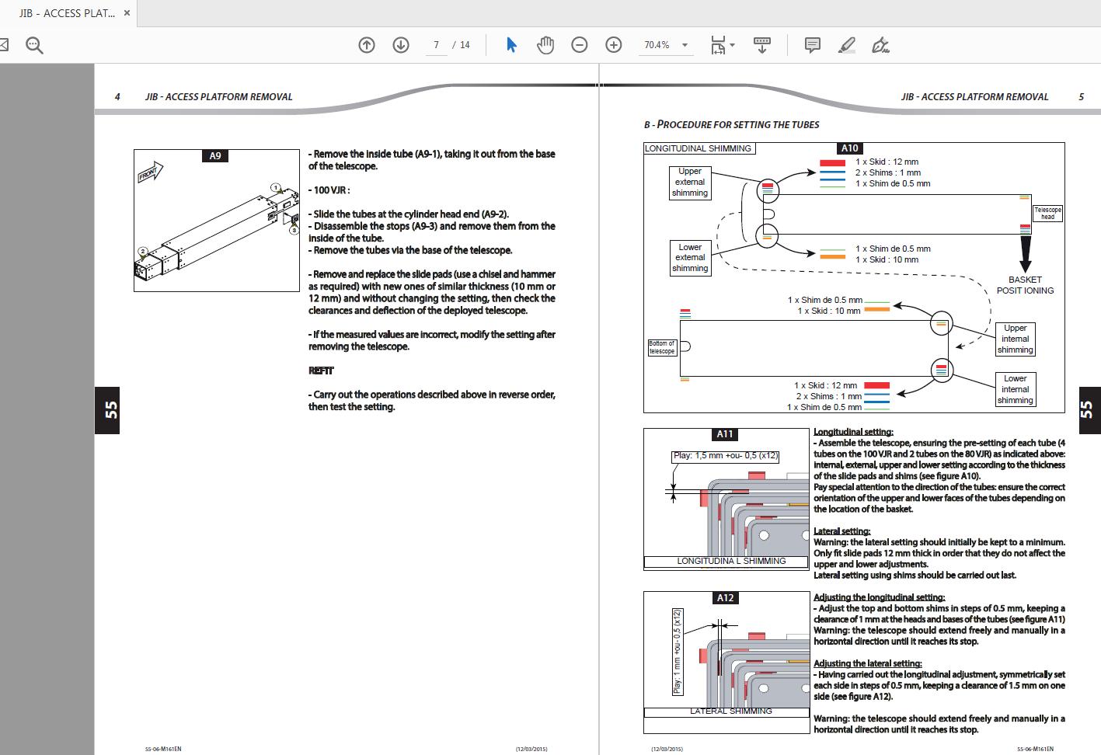Close the JIB - ACCESS PLAT... tab
Screen dimensions: 1101x755
[127, 13]
